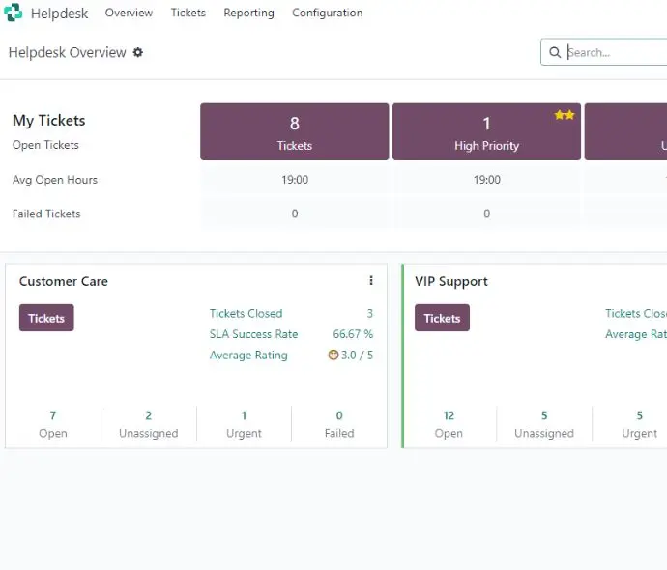Image resolution: width=667 pixels, height=570 pixels.
Task: Open the Configuration menu
Action: click(x=327, y=13)
